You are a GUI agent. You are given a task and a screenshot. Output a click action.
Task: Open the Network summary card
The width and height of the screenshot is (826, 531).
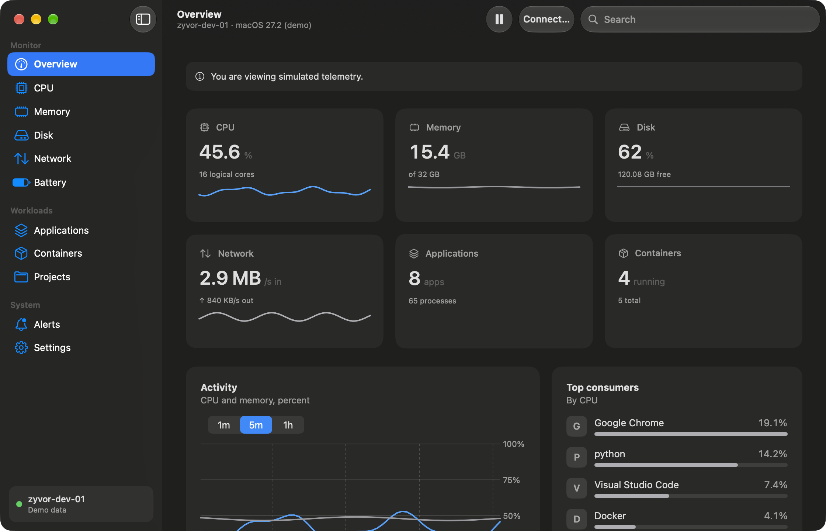coord(285,291)
